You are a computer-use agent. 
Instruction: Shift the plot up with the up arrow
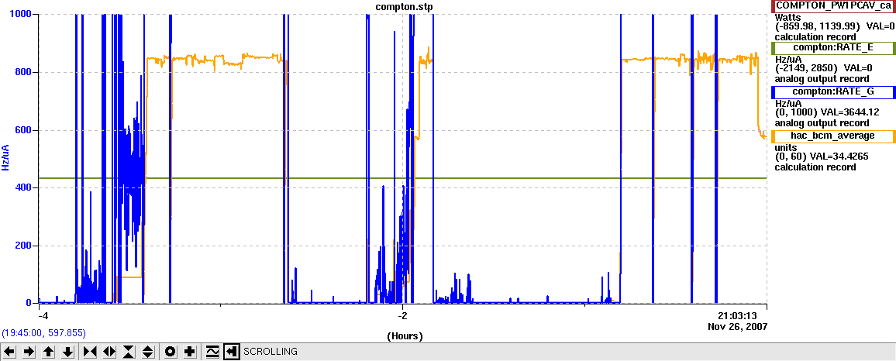pyautogui.click(x=49, y=351)
